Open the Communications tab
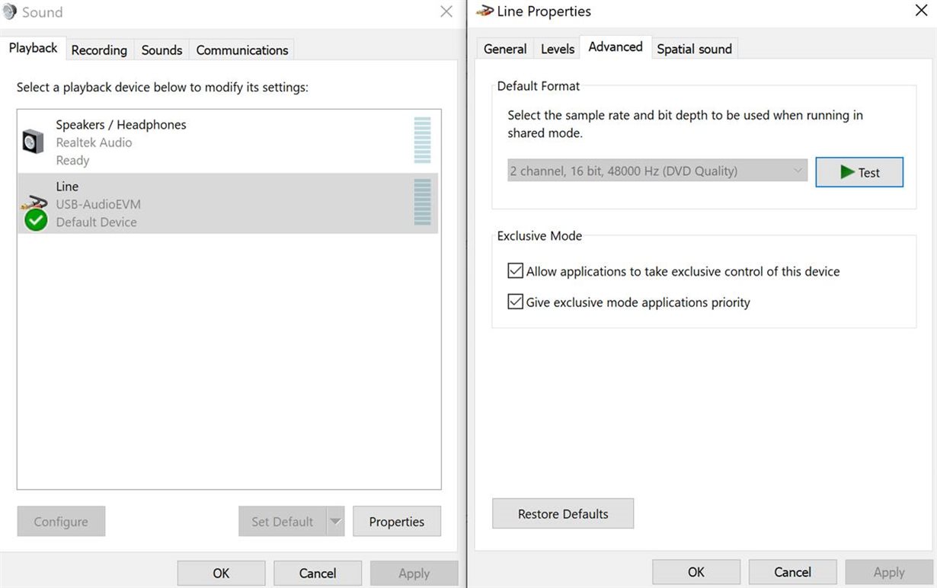 241,50
